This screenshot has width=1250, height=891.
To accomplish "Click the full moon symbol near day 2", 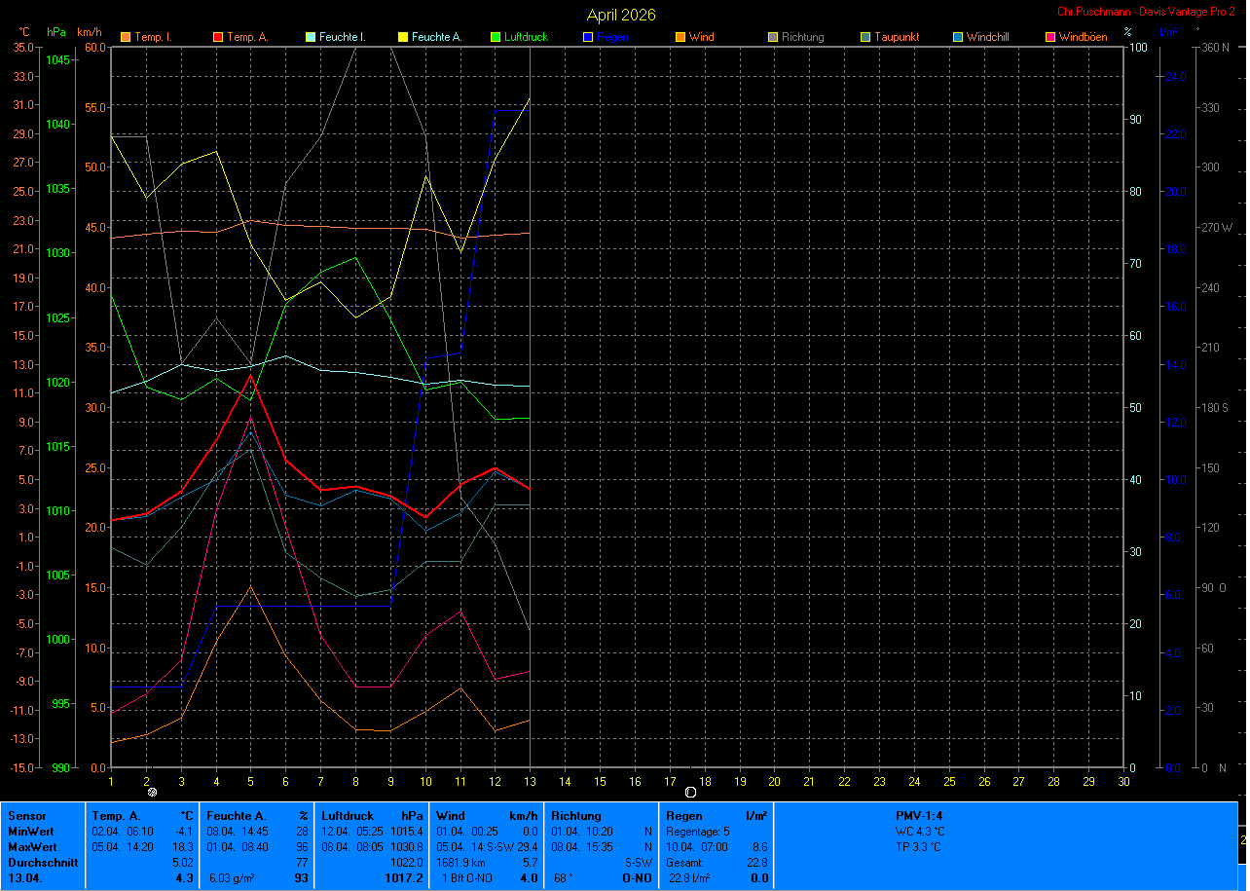I will coord(152,793).
